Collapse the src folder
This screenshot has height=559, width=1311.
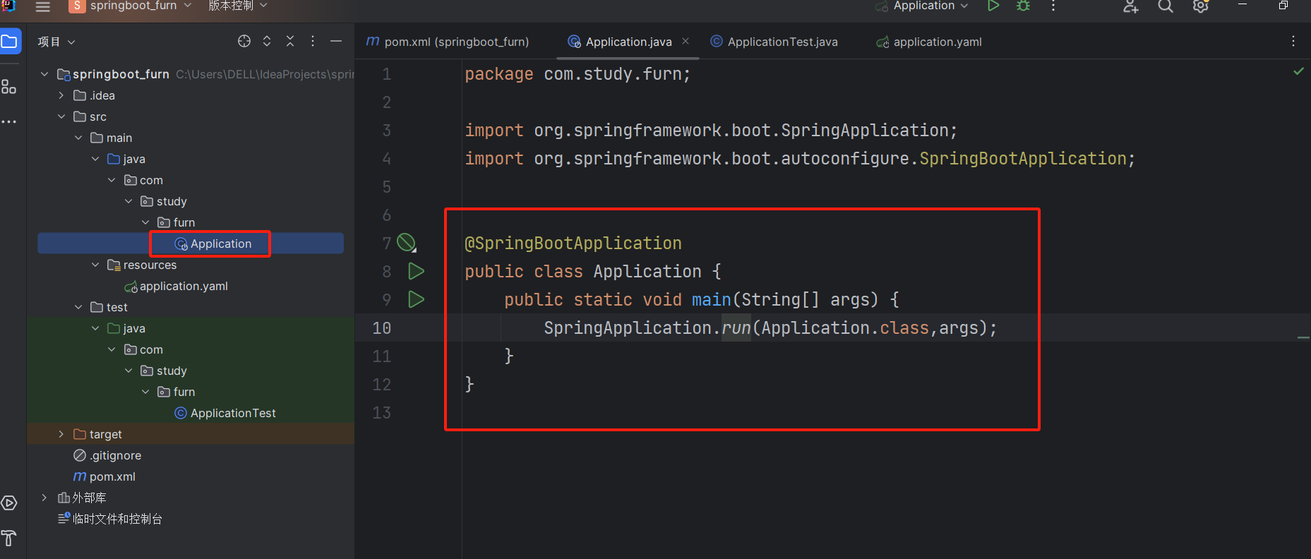(61, 116)
